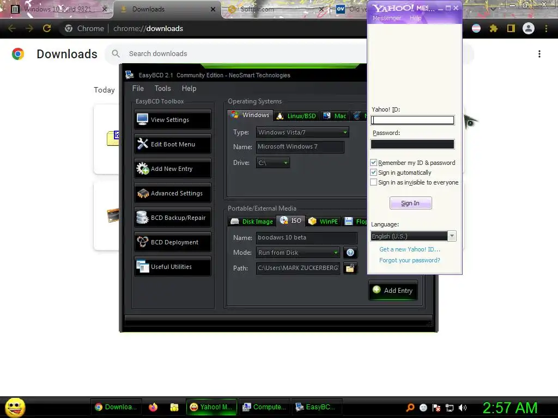
Task: Switch to the Windows 10 Build 9821 tab
Action: tap(58, 9)
